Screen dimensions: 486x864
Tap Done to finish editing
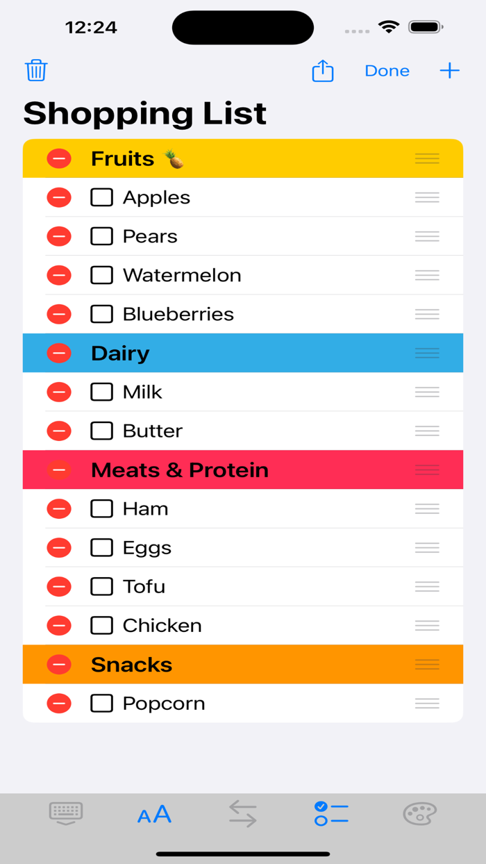[x=387, y=70]
